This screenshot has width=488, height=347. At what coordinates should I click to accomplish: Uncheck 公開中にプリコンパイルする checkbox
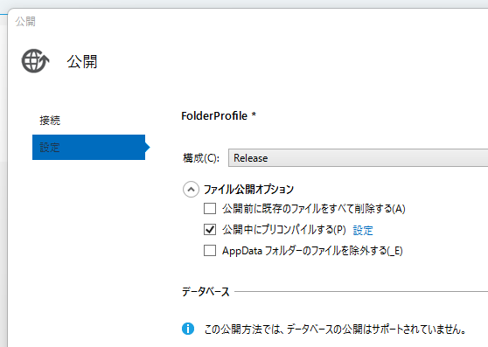(x=210, y=230)
